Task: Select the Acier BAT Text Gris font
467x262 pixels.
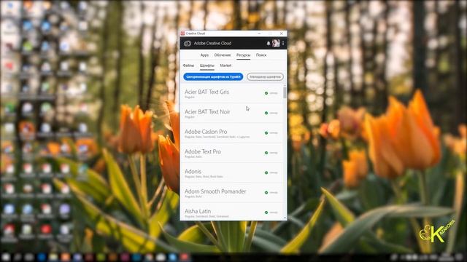Action: (232, 94)
